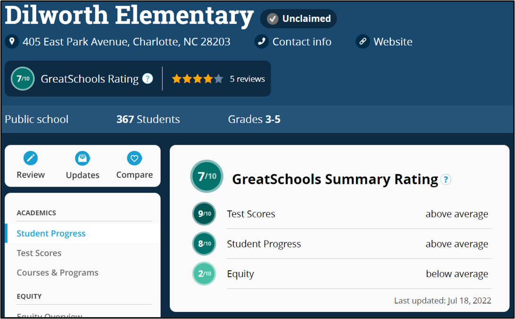The image size is (515, 319).
Task: Click the large 7/10 Summary Rating badge
Action: click(x=207, y=176)
